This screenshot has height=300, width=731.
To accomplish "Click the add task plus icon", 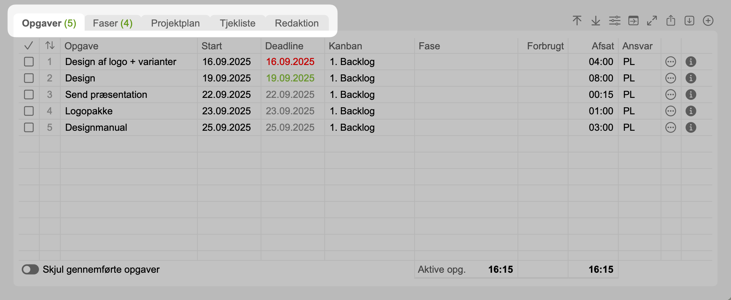I will click(708, 21).
